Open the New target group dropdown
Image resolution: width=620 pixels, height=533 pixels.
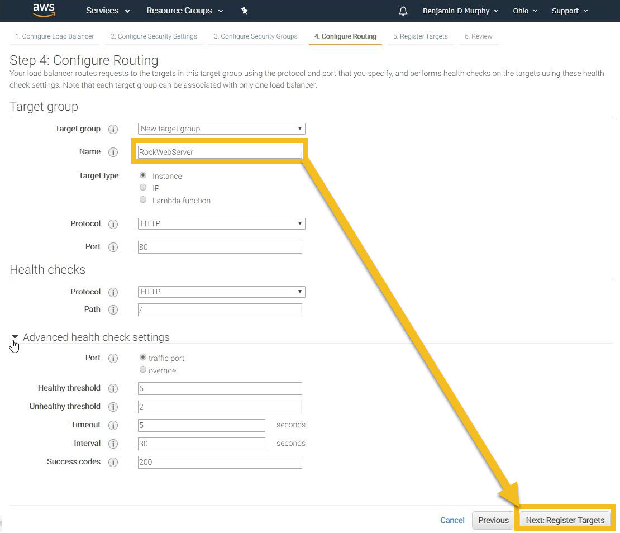[221, 129]
